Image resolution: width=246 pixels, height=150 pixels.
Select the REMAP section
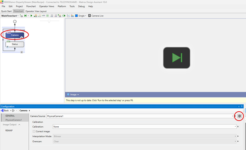tap(9, 130)
